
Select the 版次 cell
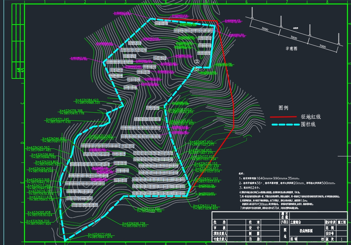tap(330, 239)
